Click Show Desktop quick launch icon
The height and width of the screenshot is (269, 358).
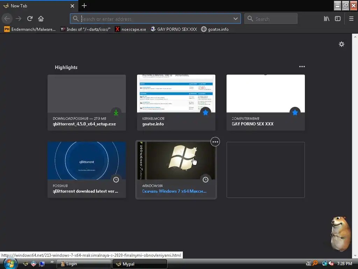42,264
